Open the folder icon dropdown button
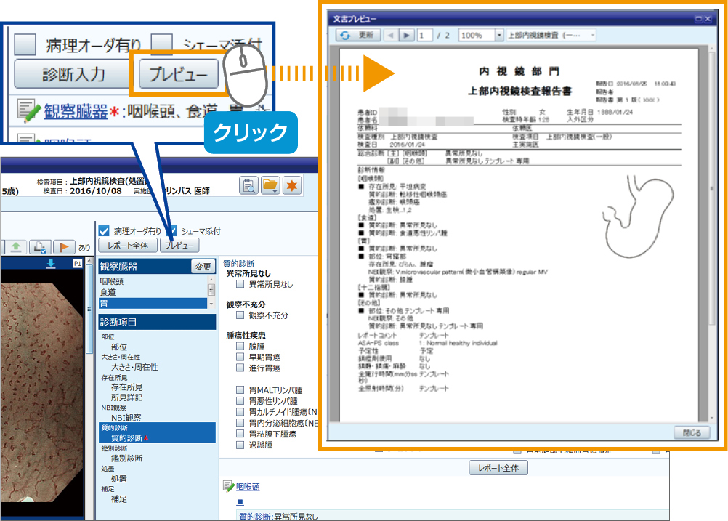Screen dimensions: 728x521 click(x=271, y=186)
